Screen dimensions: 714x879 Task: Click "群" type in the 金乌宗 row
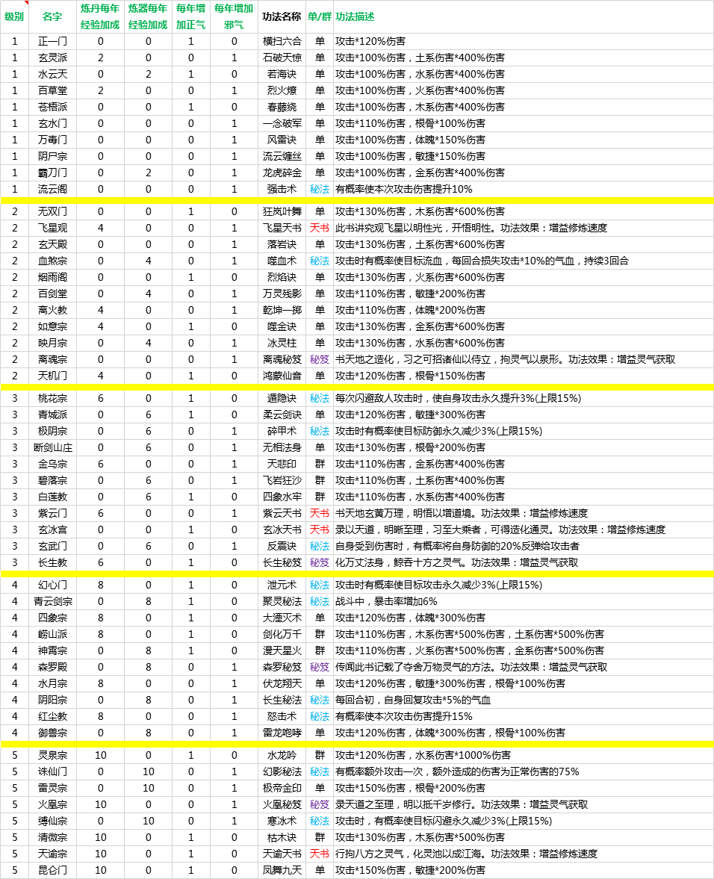[x=320, y=464]
